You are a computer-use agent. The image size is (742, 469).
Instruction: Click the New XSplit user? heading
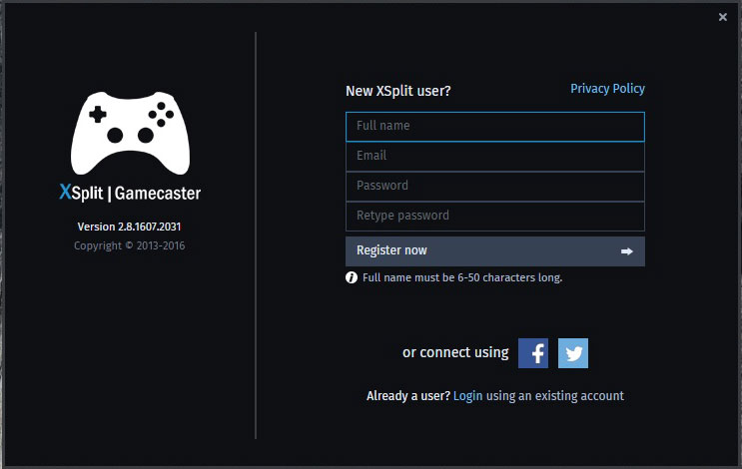[398, 91]
